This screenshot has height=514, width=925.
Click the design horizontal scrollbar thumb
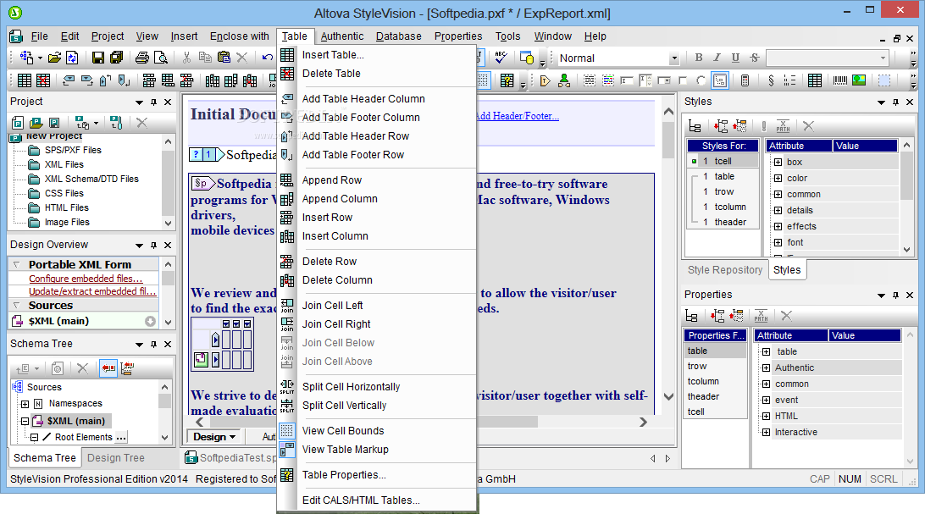click(x=374, y=422)
